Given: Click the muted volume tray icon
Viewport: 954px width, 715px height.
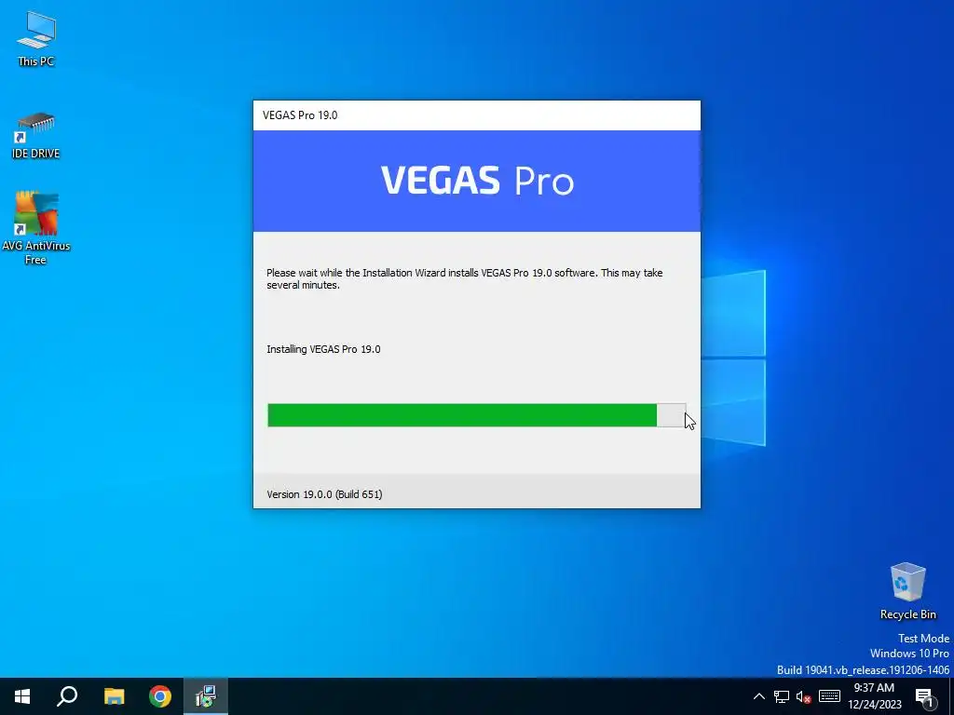Looking at the screenshot, I should [804, 696].
